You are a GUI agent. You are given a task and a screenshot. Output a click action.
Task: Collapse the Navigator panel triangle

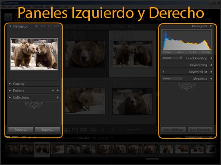(10, 26)
